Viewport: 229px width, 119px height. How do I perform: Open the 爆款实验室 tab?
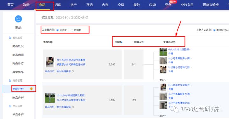pyautogui.click(x=211, y=5)
